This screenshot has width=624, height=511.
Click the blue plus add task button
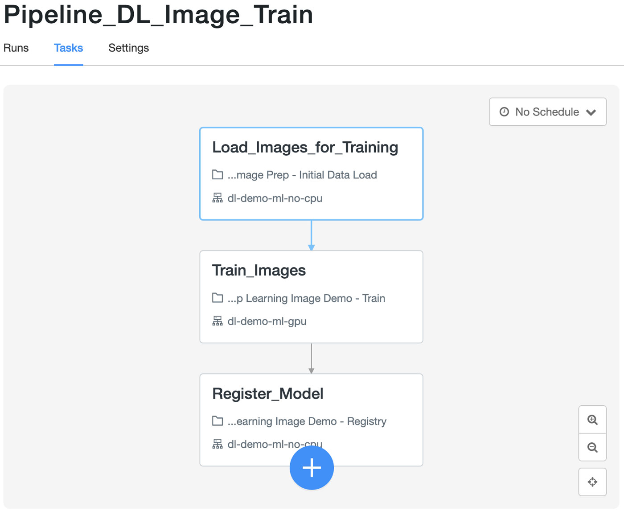[x=312, y=468]
